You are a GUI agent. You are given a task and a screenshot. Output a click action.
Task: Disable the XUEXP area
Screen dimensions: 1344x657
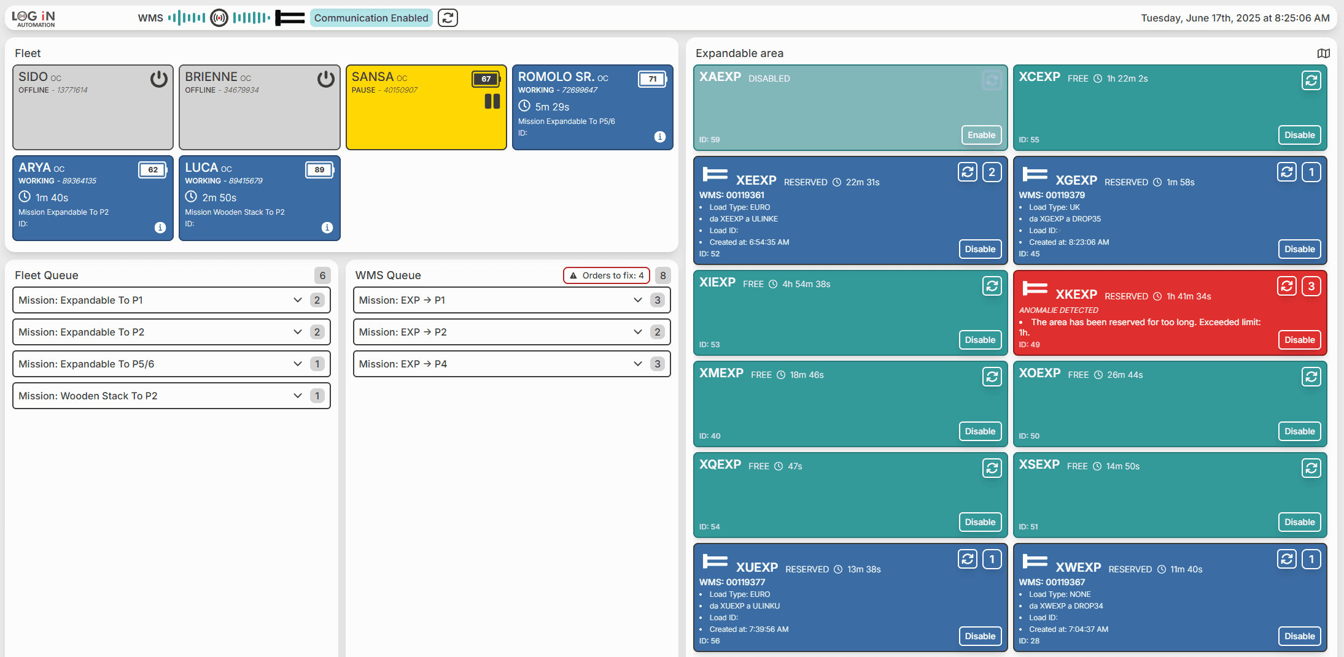(x=980, y=636)
